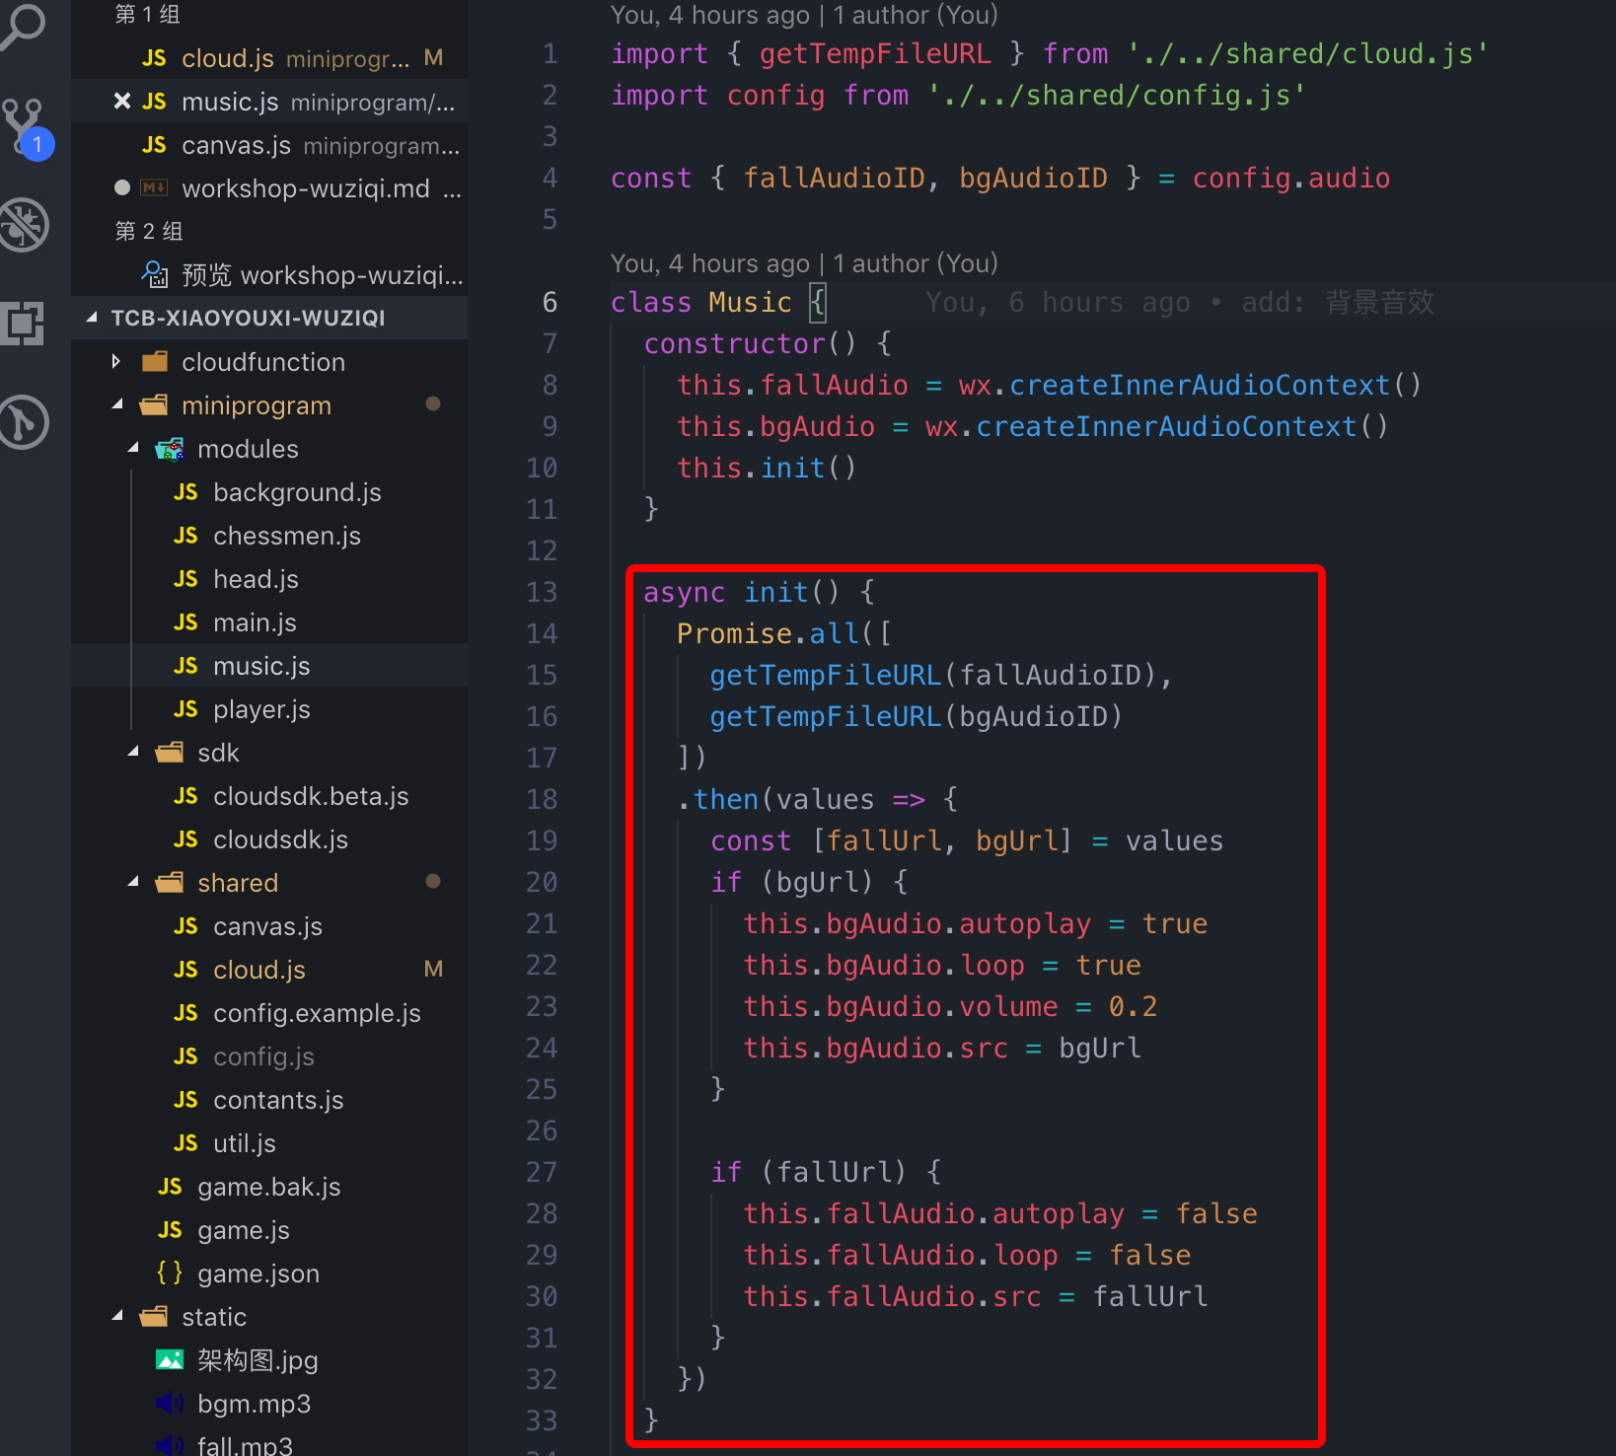Open game.bak.js file
The width and height of the screenshot is (1616, 1456).
click(269, 1187)
